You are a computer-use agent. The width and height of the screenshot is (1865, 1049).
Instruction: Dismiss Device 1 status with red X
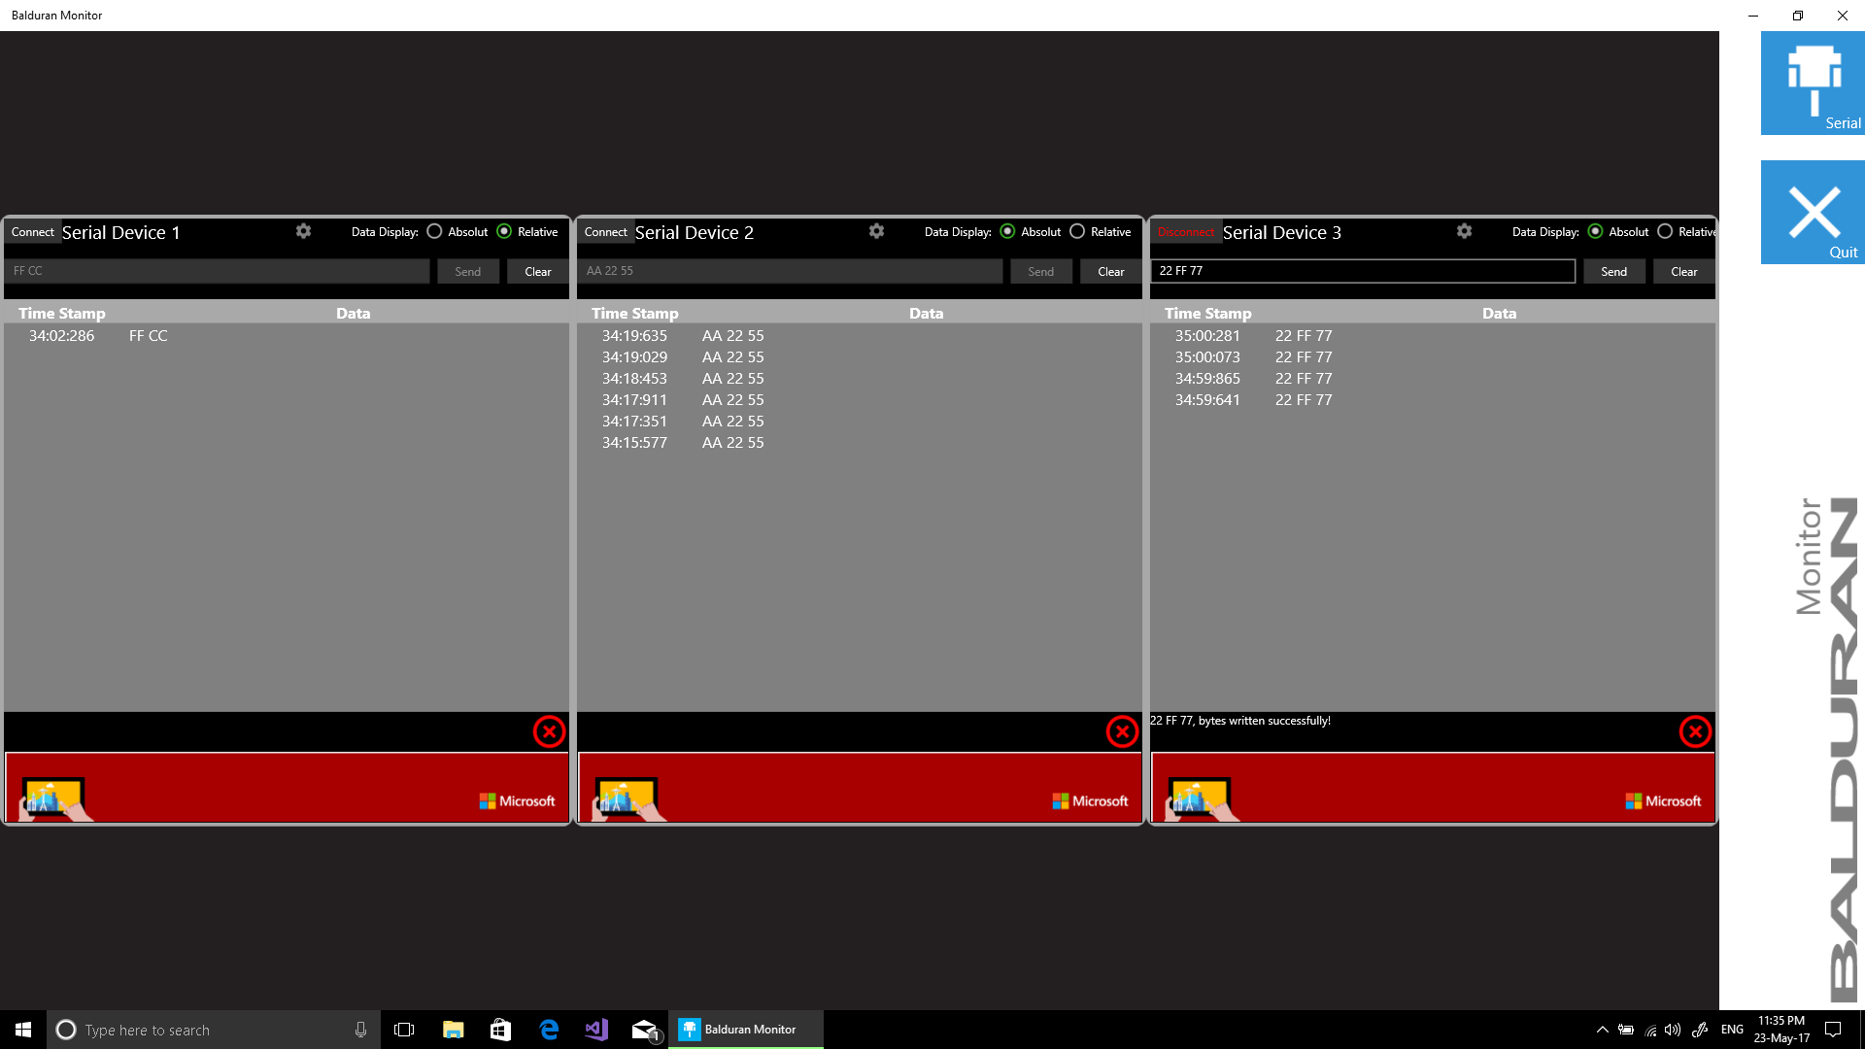[x=549, y=731]
